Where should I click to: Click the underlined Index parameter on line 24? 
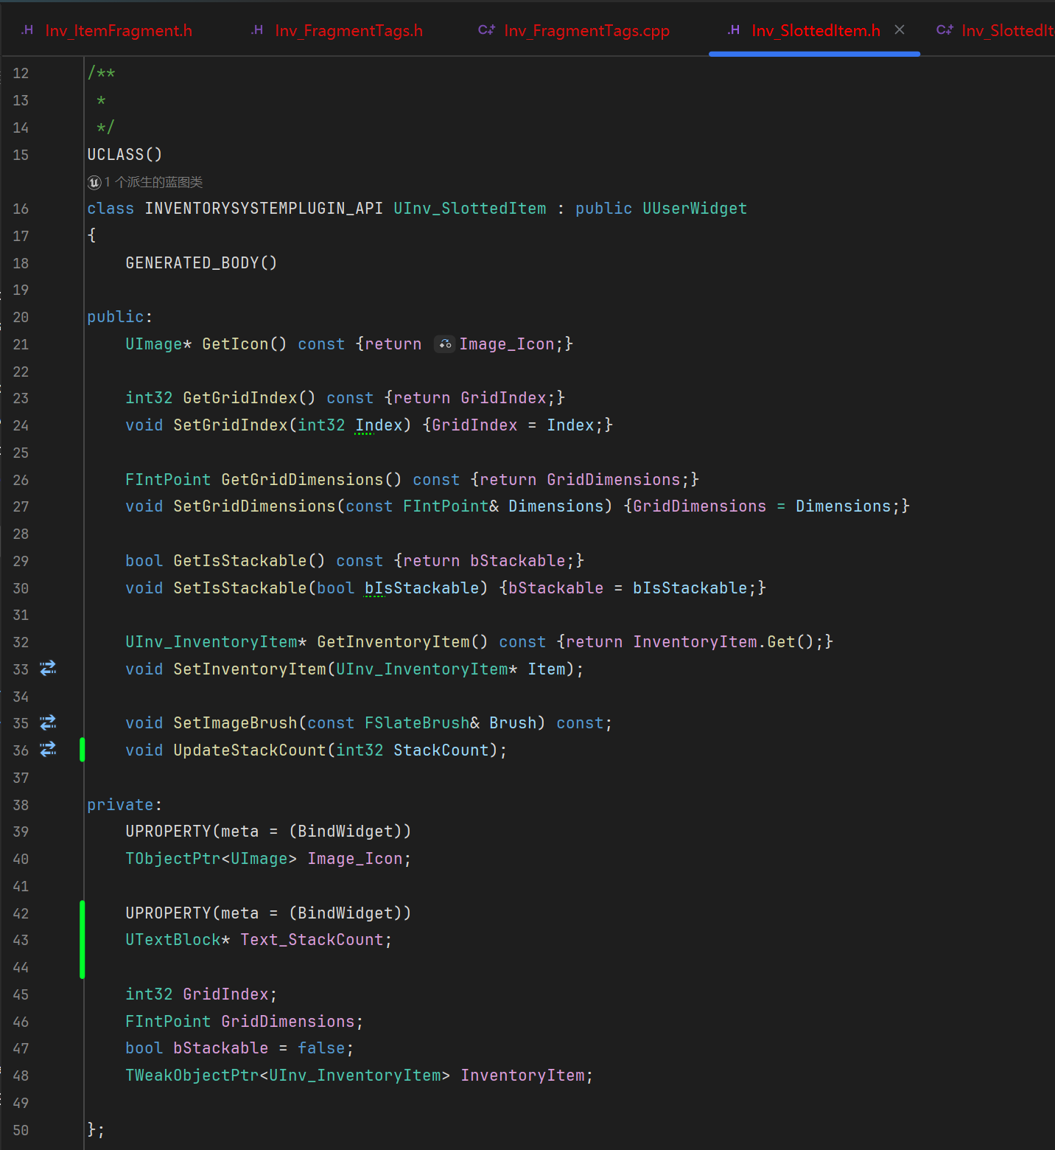pos(379,425)
